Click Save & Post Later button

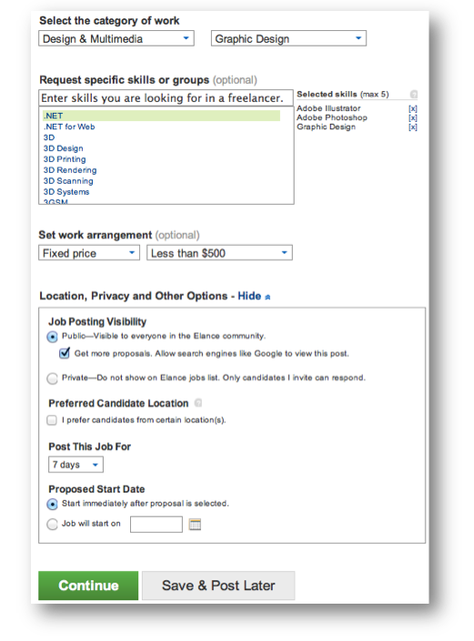coord(218,585)
